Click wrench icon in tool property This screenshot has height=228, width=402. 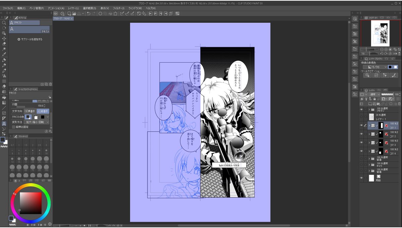51,131
